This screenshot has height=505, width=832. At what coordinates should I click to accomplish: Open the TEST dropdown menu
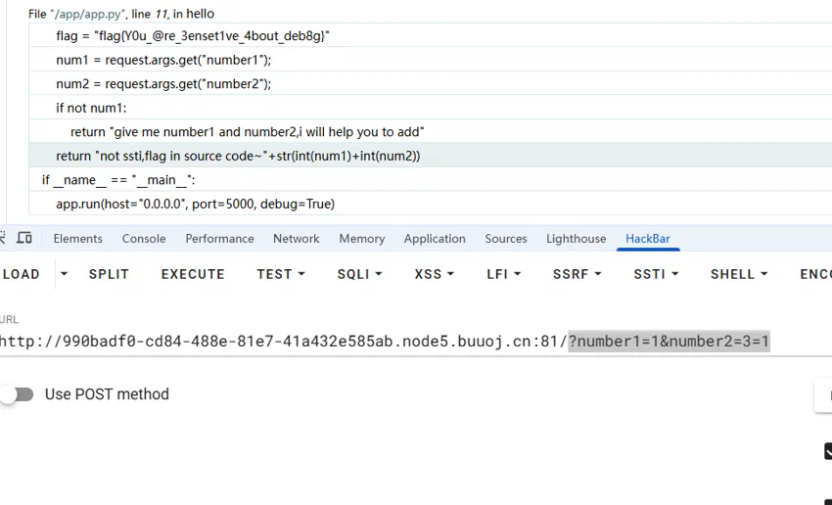pos(281,274)
